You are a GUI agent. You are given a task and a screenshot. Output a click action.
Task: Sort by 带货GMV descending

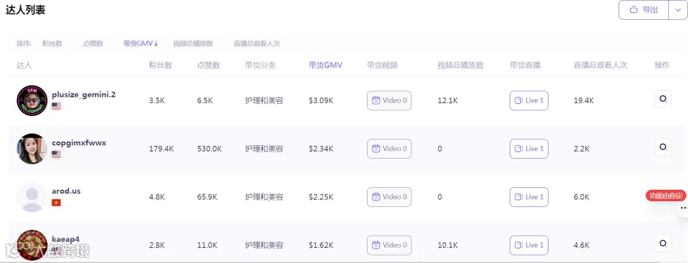(141, 43)
